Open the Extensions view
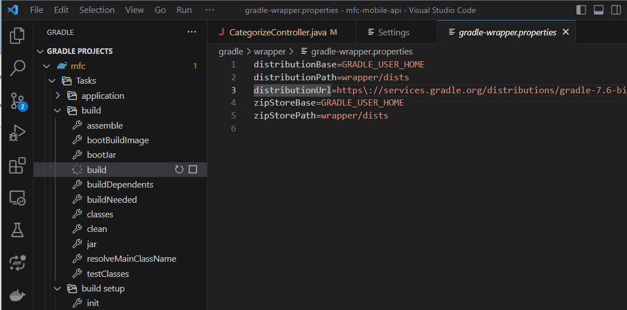The width and height of the screenshot is (627, 310). click(17, 166)
